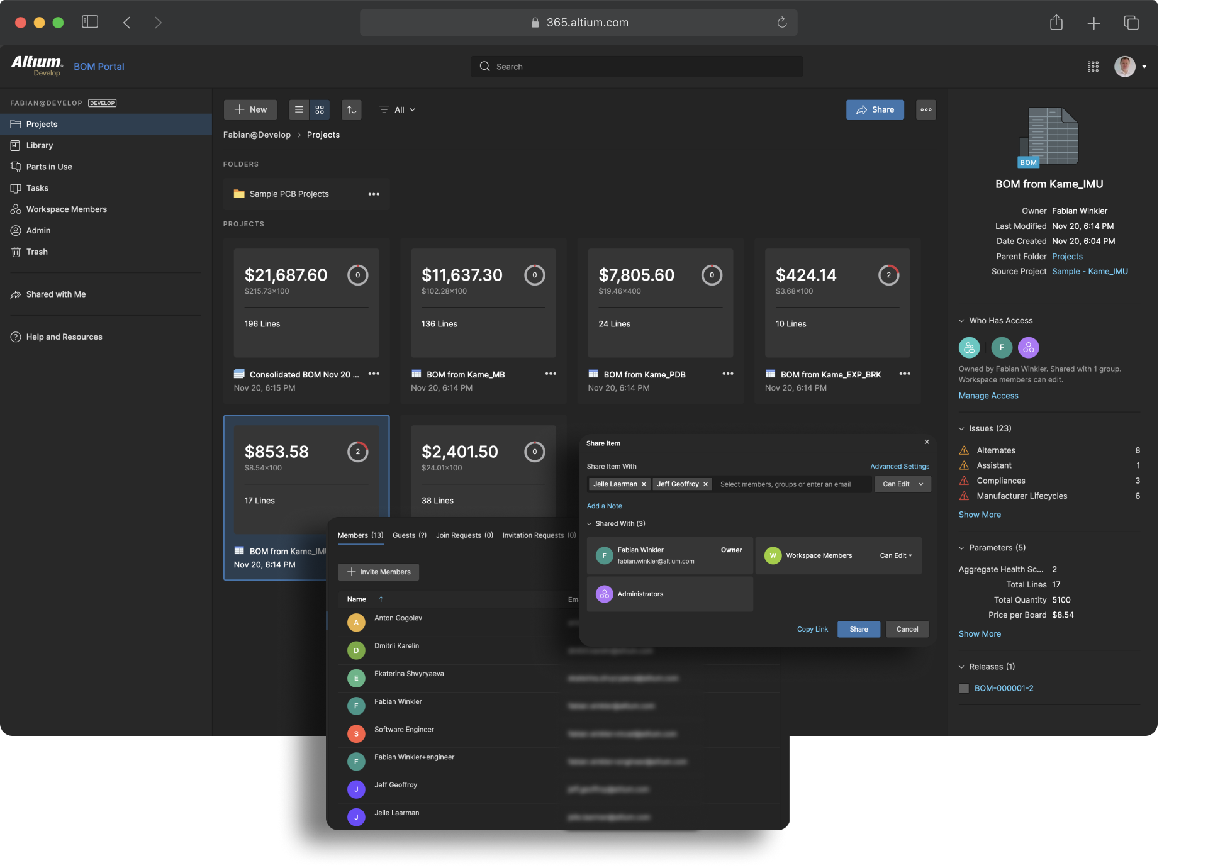Toggle the Safari sidebar button

(90, 22)
